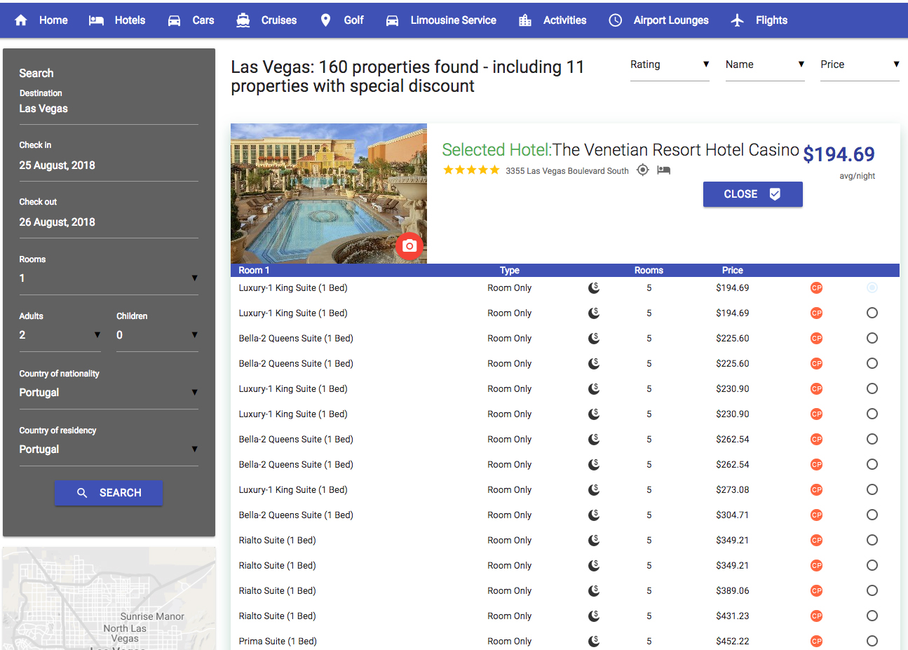Screen dimensions: 908x650
Task: Edit the Destination field showing Las Vegas
Action: (109, 109)
